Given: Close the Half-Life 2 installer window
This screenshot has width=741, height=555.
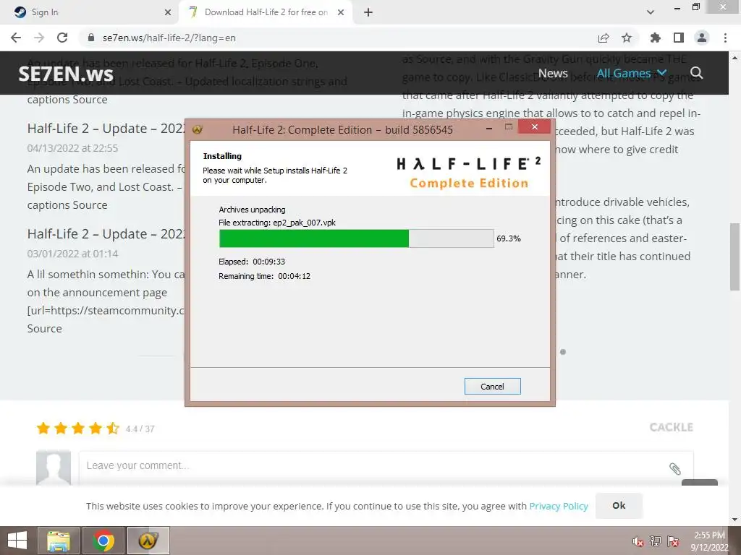Looking at the screenshot, I should 535,126.
